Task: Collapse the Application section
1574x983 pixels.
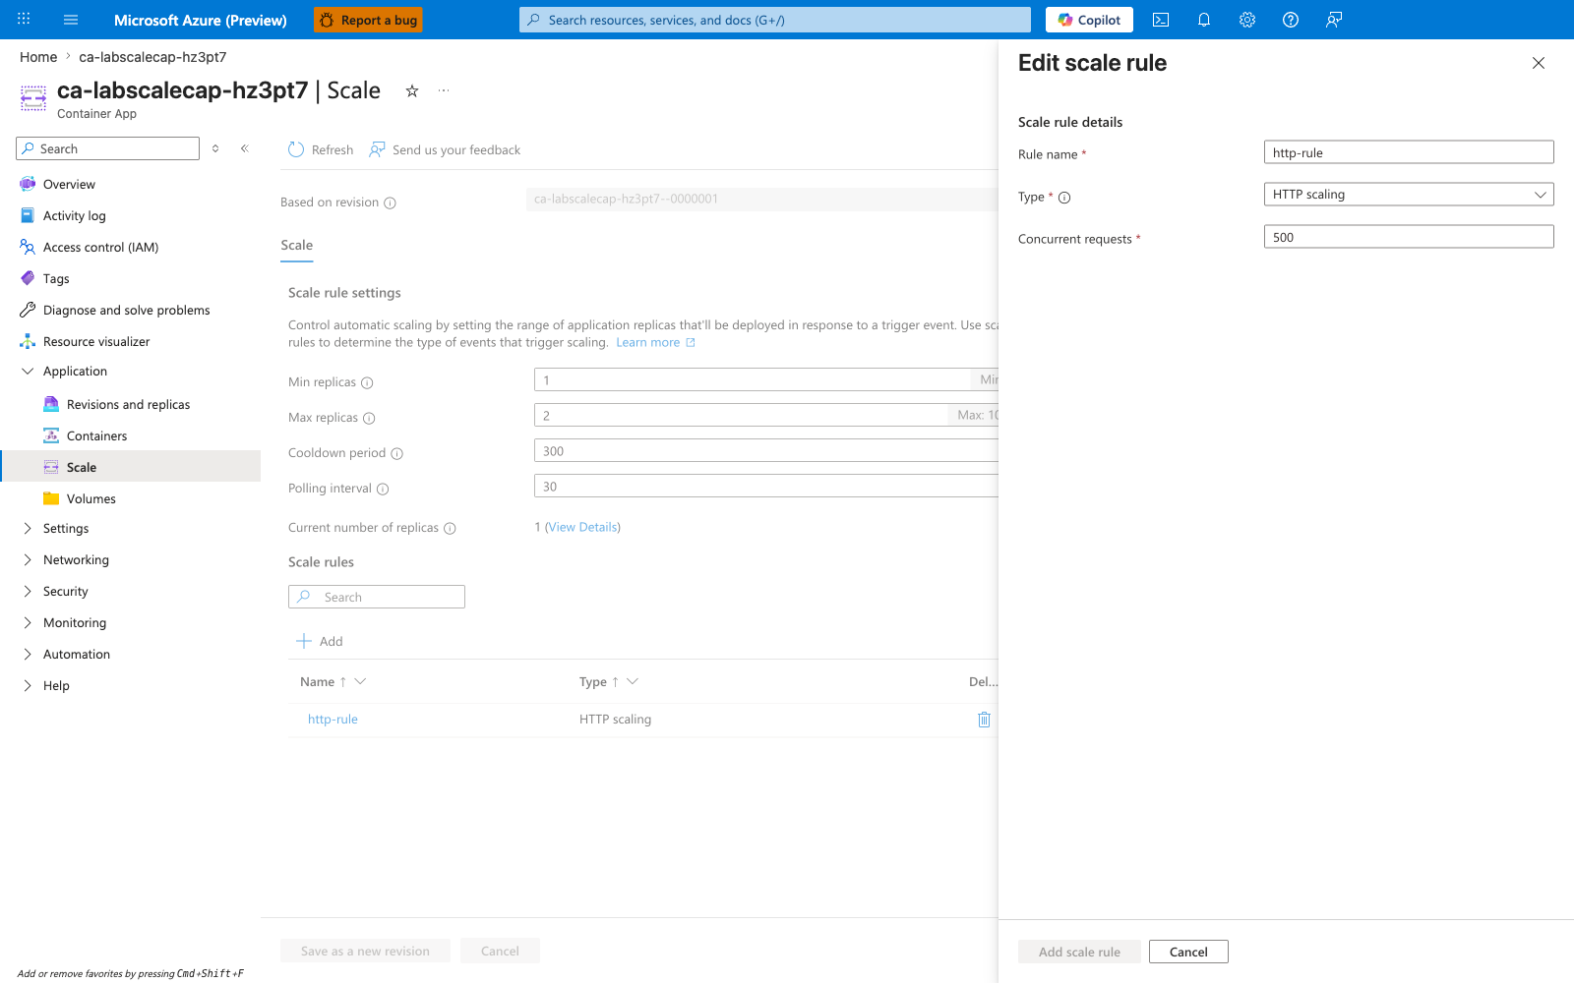Action: point(28,371)
